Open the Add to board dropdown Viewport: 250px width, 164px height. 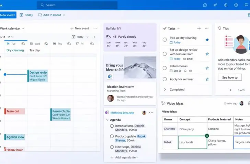pyautogui.click(x=52, y=15)
